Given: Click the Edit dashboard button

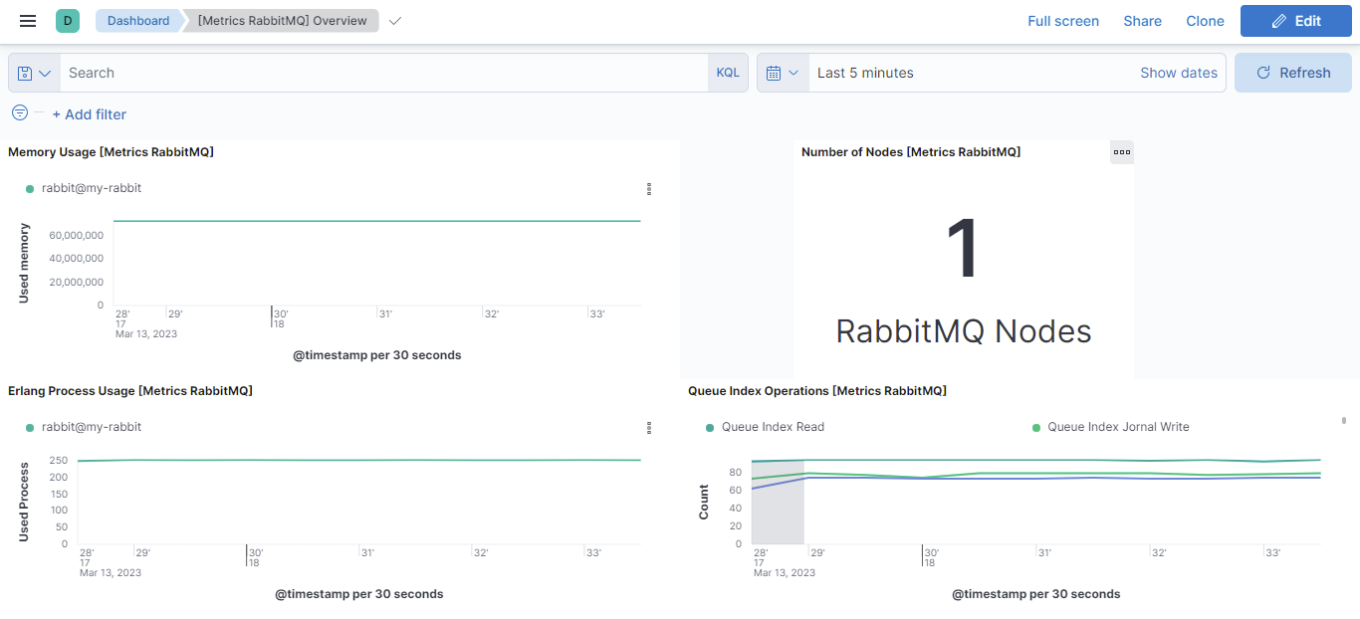Looking at the screenshot, I should click(x=1295, y=21).
